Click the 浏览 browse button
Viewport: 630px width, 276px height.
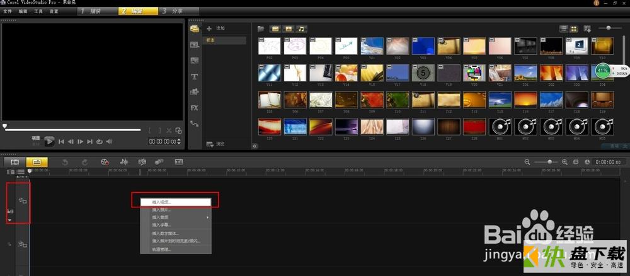215,144
